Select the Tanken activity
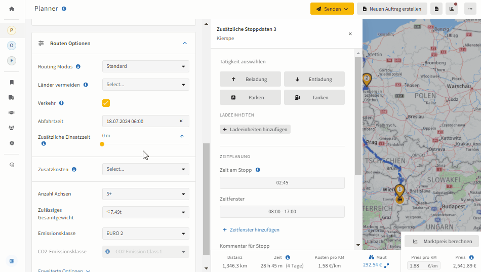This screenshot has width=481, height=272. click(314, 97)
